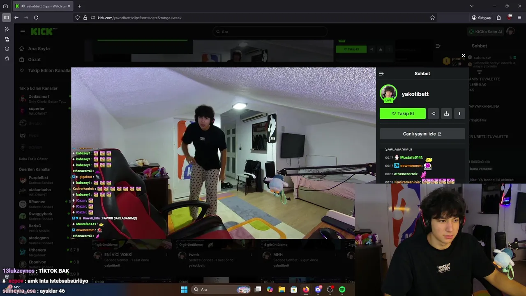Screen dimensions: 526x296
Task: Share the clip using share icon
Action: pos(433,113)
